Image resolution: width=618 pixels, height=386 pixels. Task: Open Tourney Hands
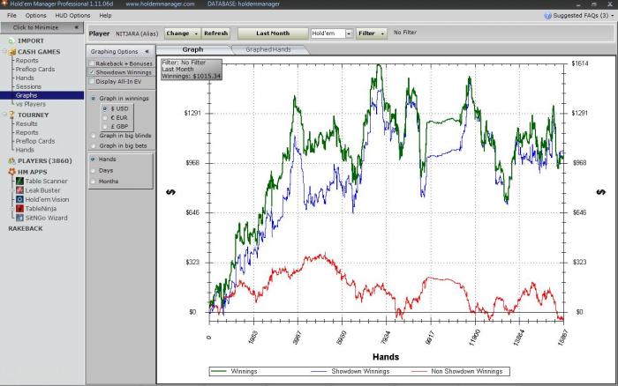click(x=25, y=150)
